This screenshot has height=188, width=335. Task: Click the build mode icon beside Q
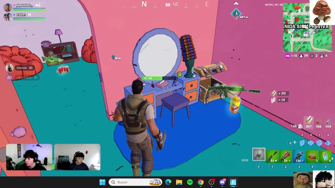coord(295,143)
